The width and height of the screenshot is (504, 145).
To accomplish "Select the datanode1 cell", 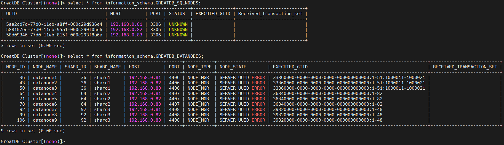I will 45,78.
